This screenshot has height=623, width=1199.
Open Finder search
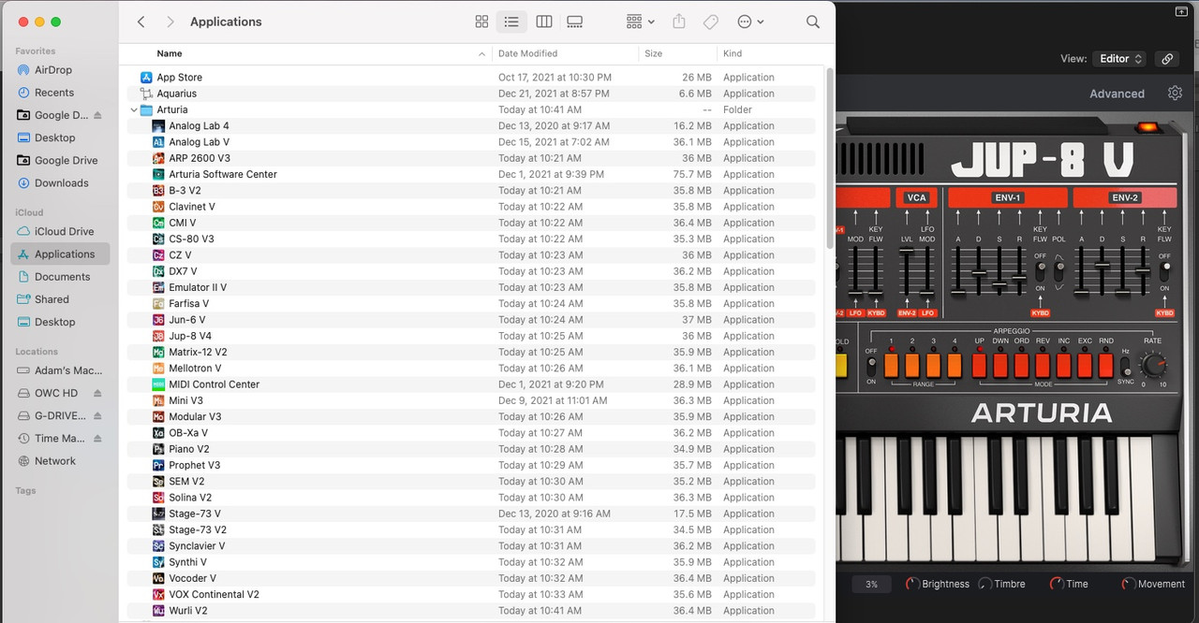click(813, 22)
